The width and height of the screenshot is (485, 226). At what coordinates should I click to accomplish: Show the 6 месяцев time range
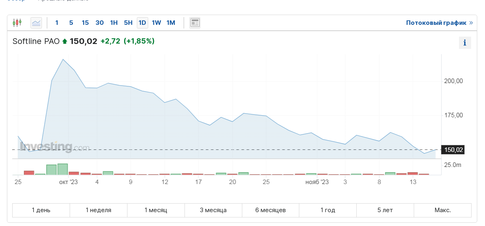pos(271,210)
